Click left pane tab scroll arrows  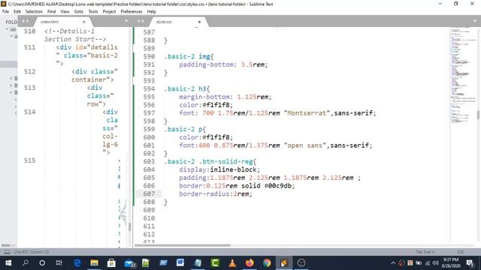click(x=26, y=21)
